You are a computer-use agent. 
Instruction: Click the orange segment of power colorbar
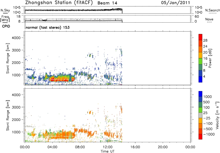coord(200,49)
